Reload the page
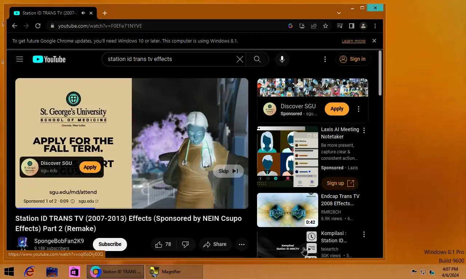466x279 pixels. pyautogui.click(x=38, y=26)
